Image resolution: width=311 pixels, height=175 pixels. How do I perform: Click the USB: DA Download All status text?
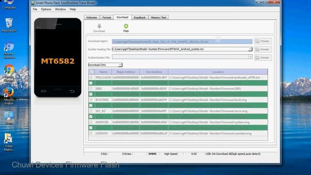pyautogui.click(x=233, y=154)
